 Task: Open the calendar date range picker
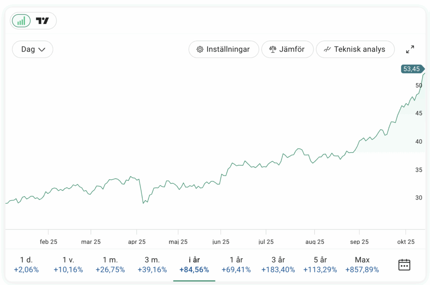click(404, 264)
